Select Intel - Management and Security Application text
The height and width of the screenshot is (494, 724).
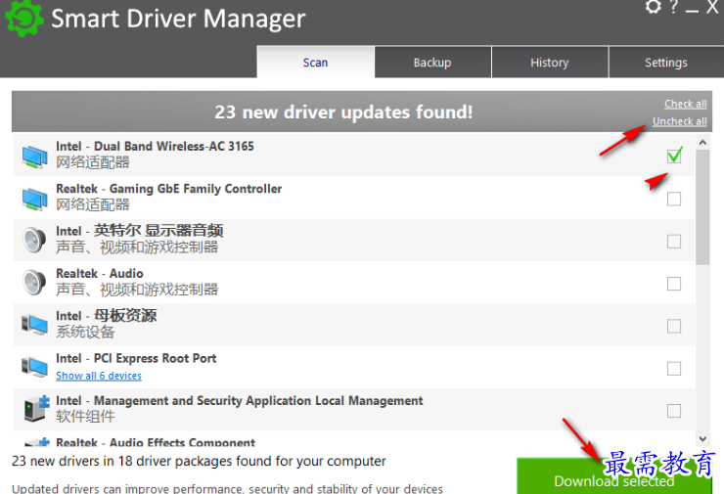239,401
